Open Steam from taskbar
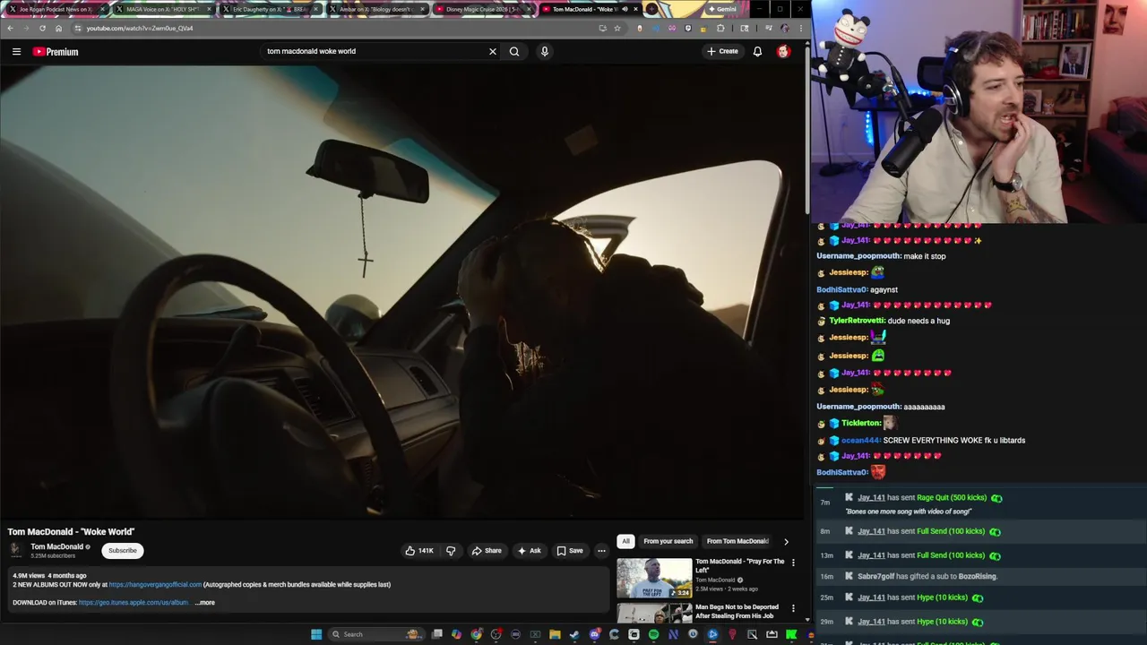1147x645 pixels. pyautogui.click(x=574, y=634)
